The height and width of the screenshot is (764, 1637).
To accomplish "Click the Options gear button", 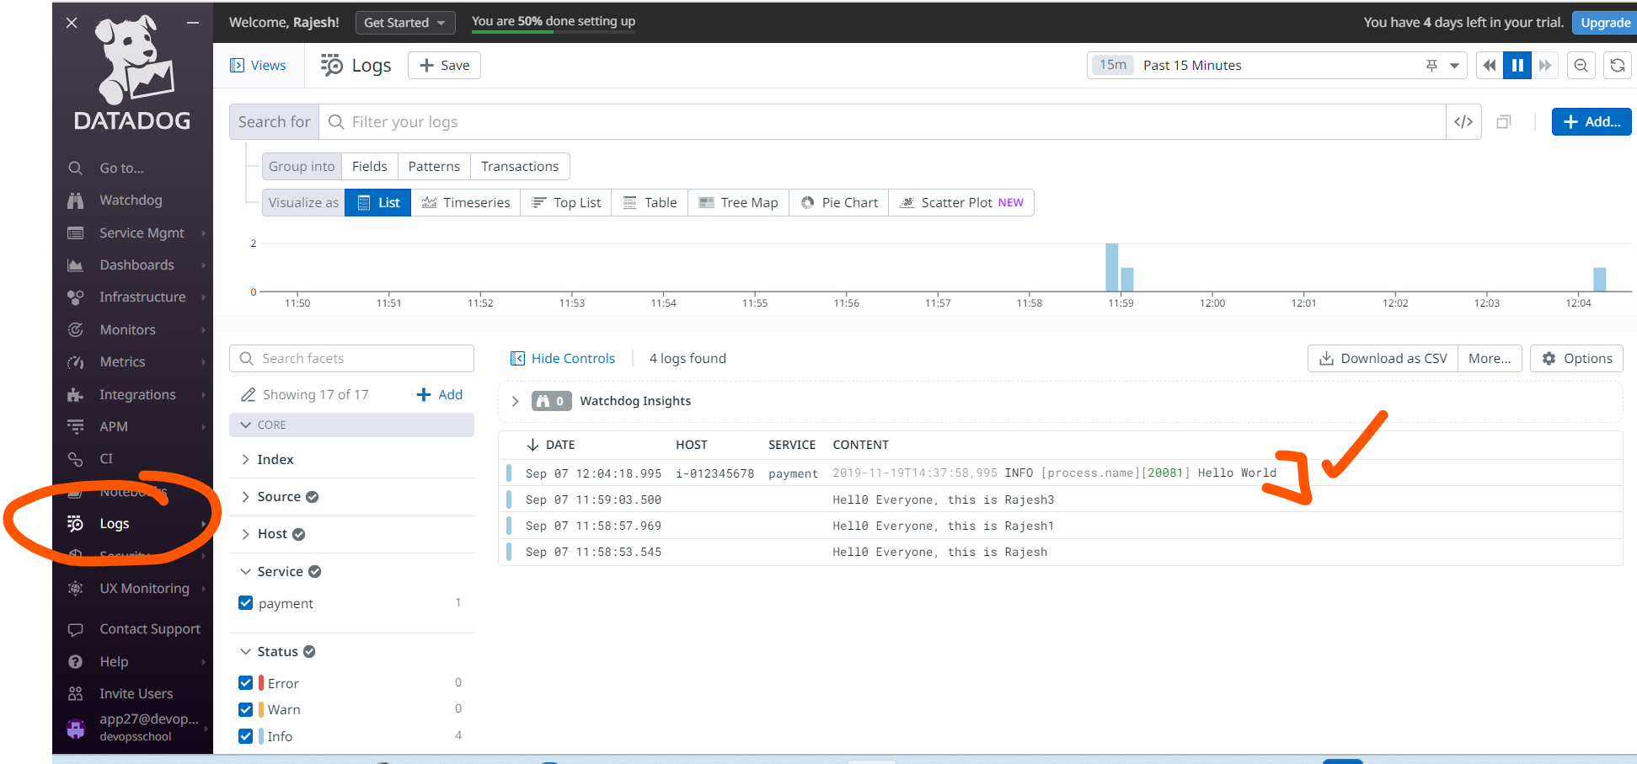I will pyautogui.click(x=1576, y=359).
